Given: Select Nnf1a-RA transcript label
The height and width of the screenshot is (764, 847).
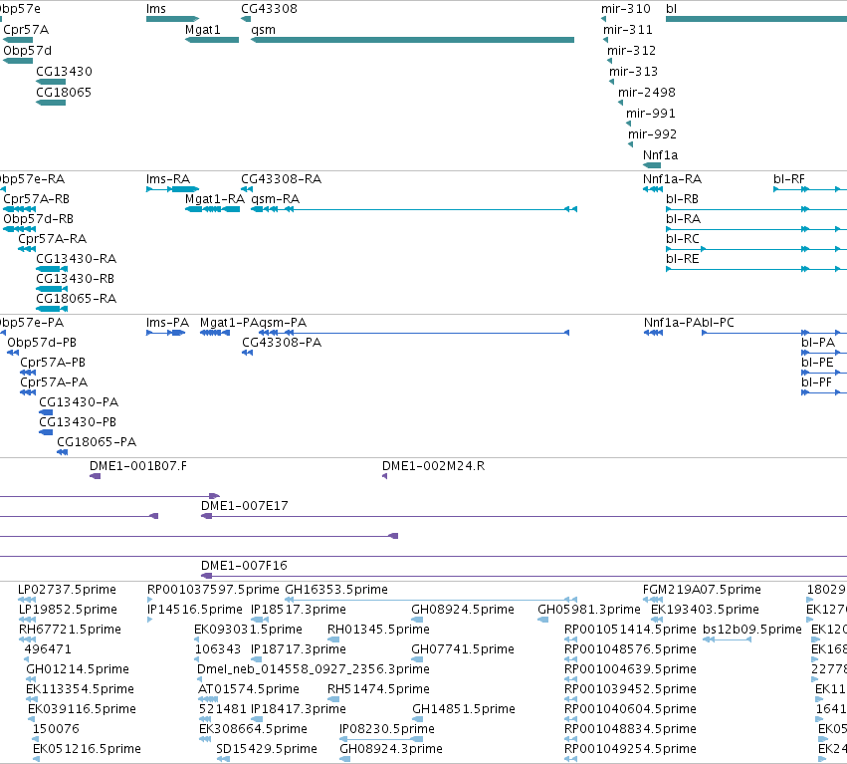Looking at the screenshot, I should [x=672, y=179].
